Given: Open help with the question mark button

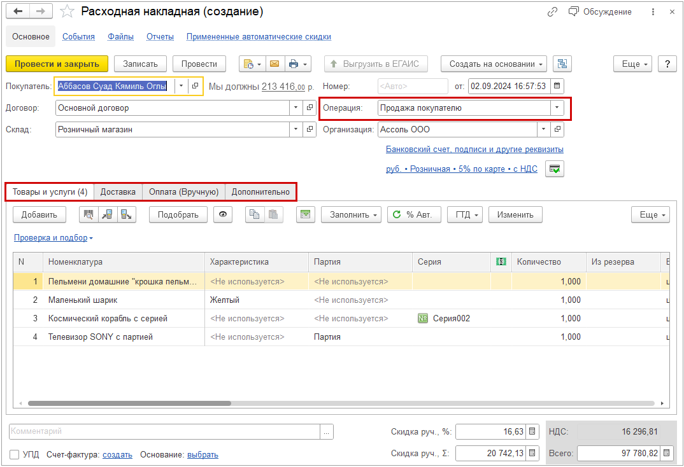Looking at the screenshot, I should coord(667,64).
